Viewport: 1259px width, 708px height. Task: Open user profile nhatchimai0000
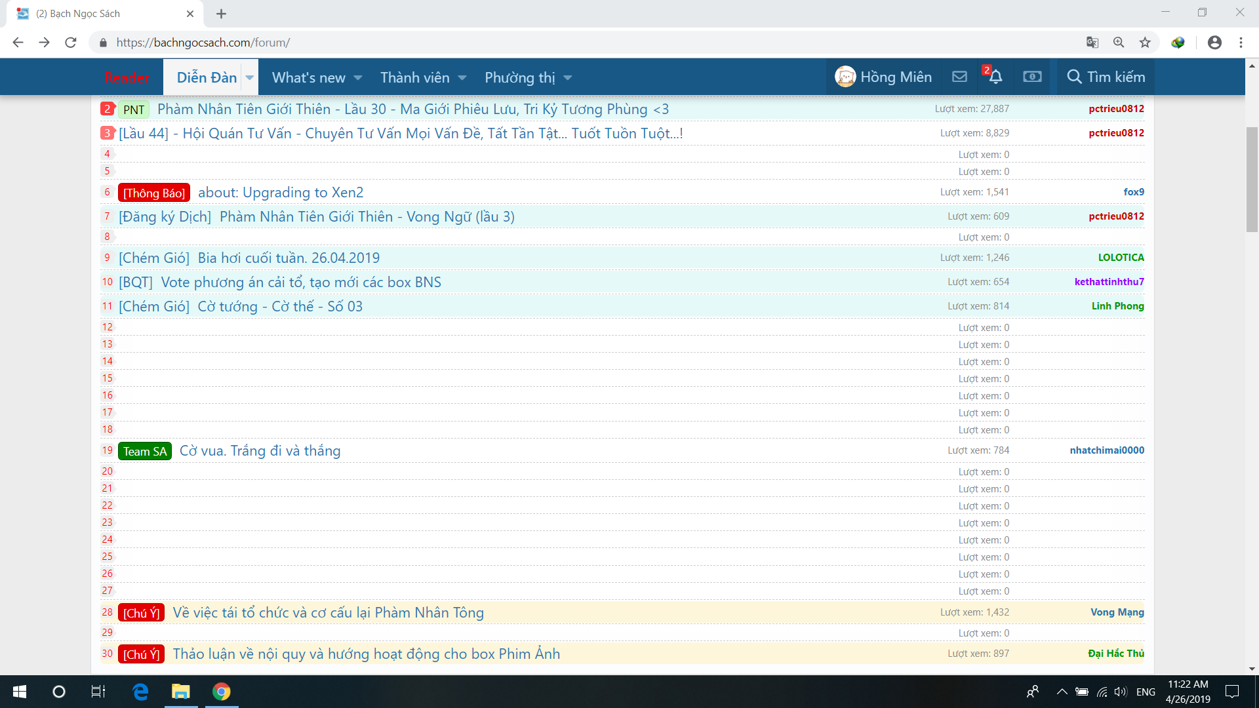[1107, 450]
